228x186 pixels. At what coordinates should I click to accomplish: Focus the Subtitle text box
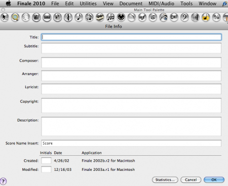(x=131, y=48)
